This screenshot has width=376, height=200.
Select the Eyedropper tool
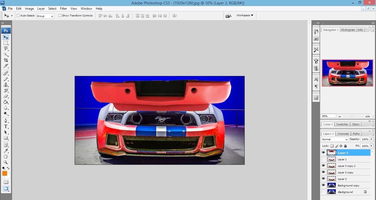pyautogui.click(x=6, y=151)
